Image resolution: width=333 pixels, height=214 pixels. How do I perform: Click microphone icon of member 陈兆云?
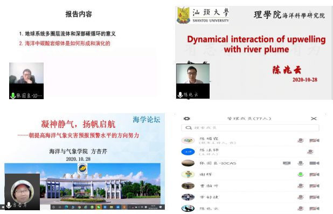pyautogui.click(x=300, y=209)
